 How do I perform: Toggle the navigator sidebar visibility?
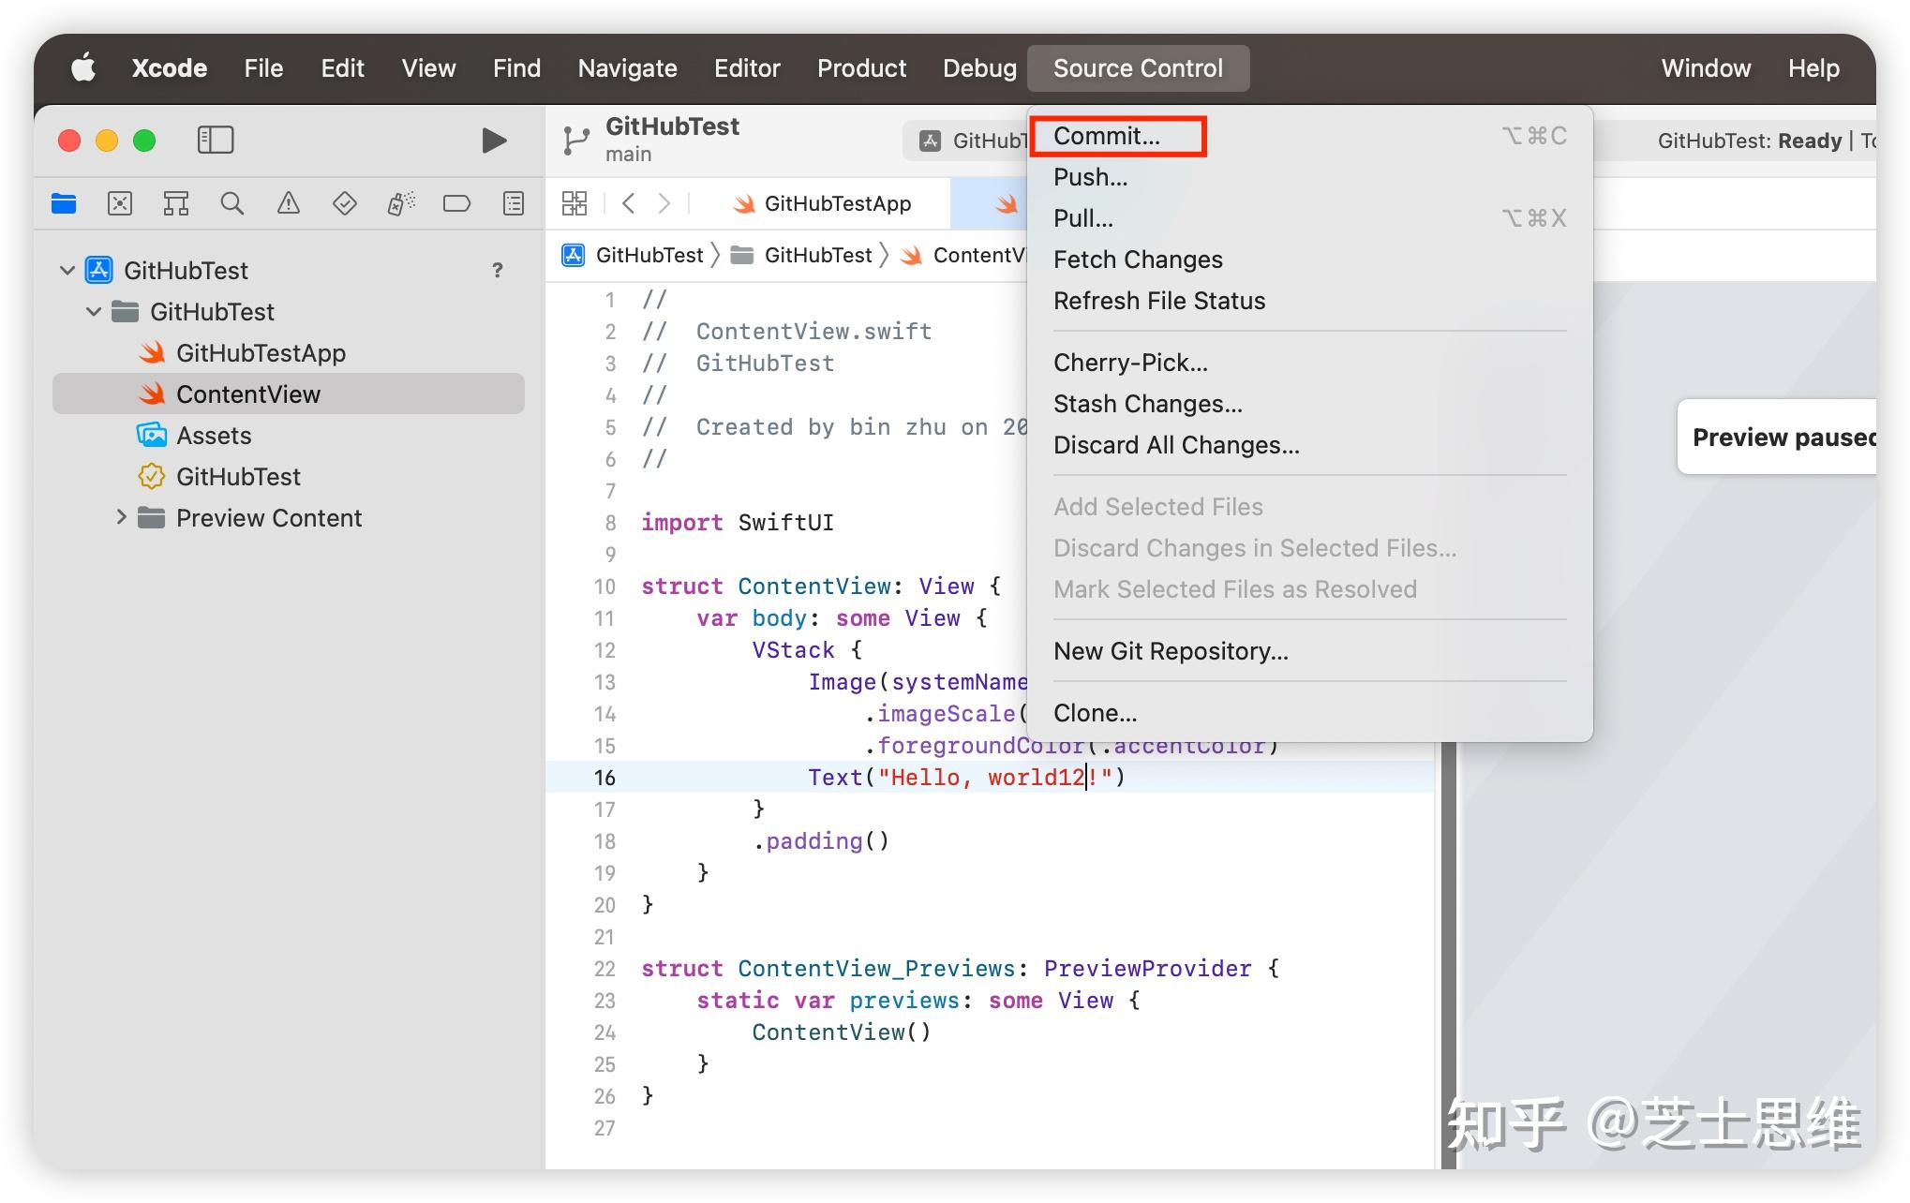[216, 140]
